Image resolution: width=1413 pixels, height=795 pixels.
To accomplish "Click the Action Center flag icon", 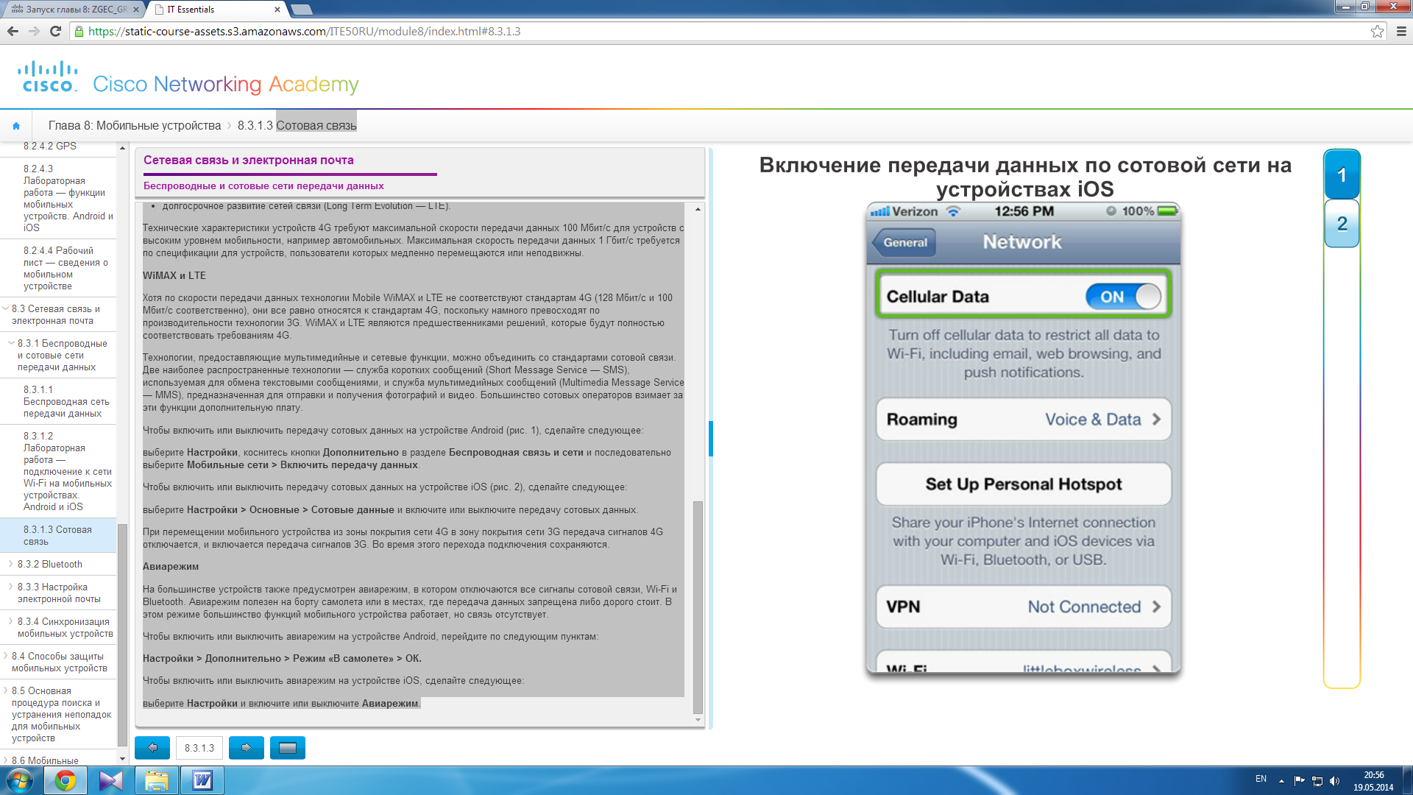I will tap(1299, 781).
